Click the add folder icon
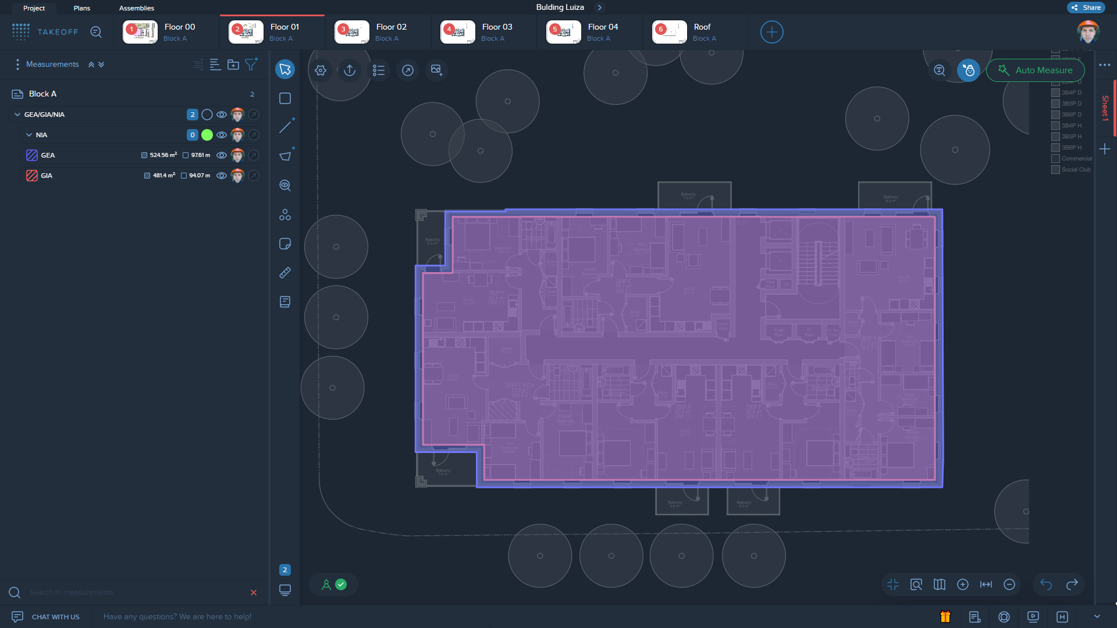This screenshot has height=628, width=1117. [x=233, y=65]
